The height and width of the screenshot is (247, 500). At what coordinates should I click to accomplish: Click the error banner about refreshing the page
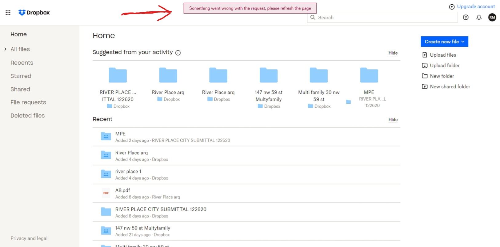point(250,8)
